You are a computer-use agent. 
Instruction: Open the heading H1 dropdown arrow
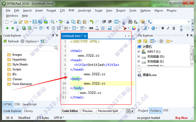click(69, 28)
